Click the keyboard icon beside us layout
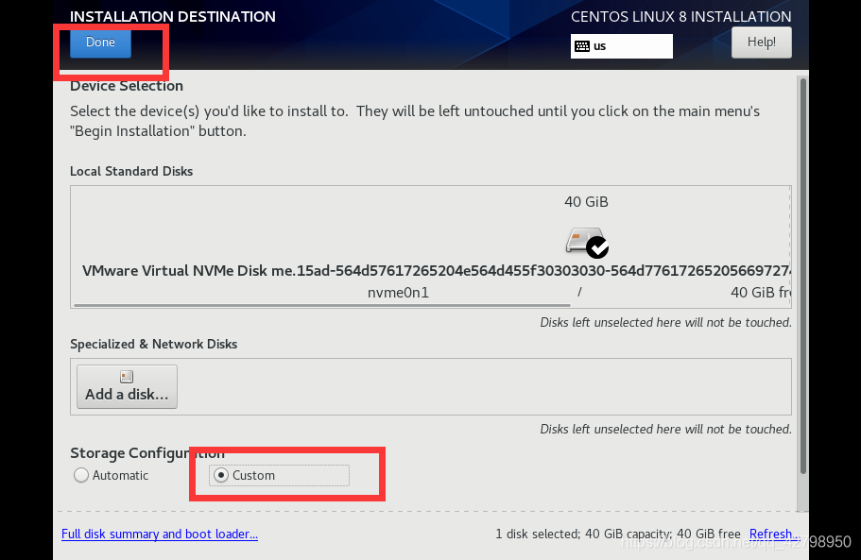The width and height of the screenshot is (861, 560). click(582, 46)
